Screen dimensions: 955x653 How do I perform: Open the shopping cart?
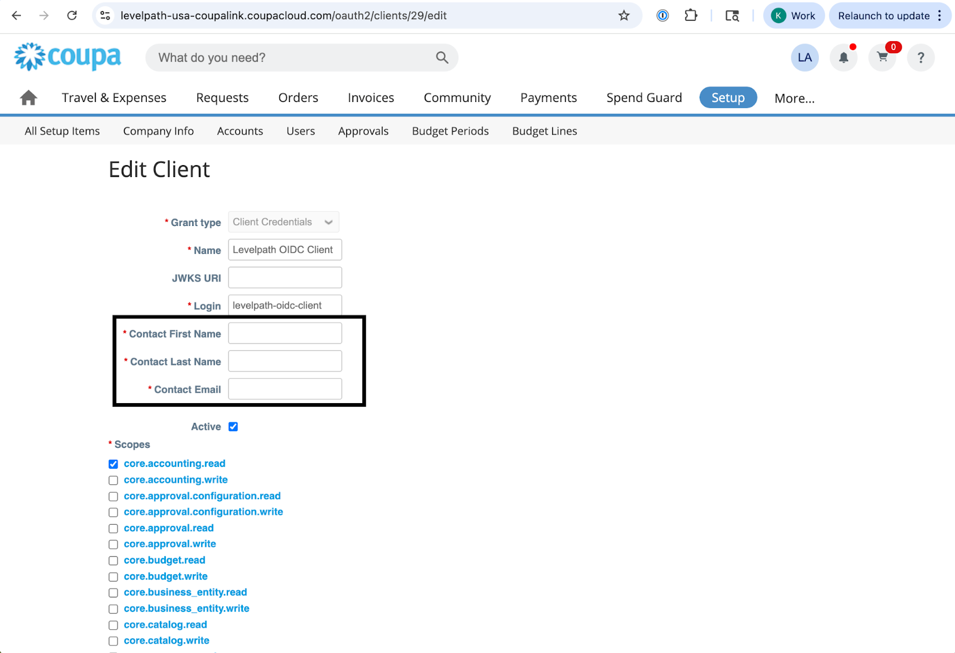point(882,58)
